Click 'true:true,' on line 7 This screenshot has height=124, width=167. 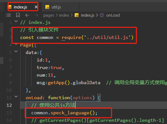pos(50,68)
